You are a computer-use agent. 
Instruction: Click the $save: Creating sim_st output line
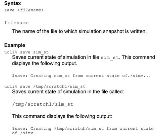coord(82,76)
